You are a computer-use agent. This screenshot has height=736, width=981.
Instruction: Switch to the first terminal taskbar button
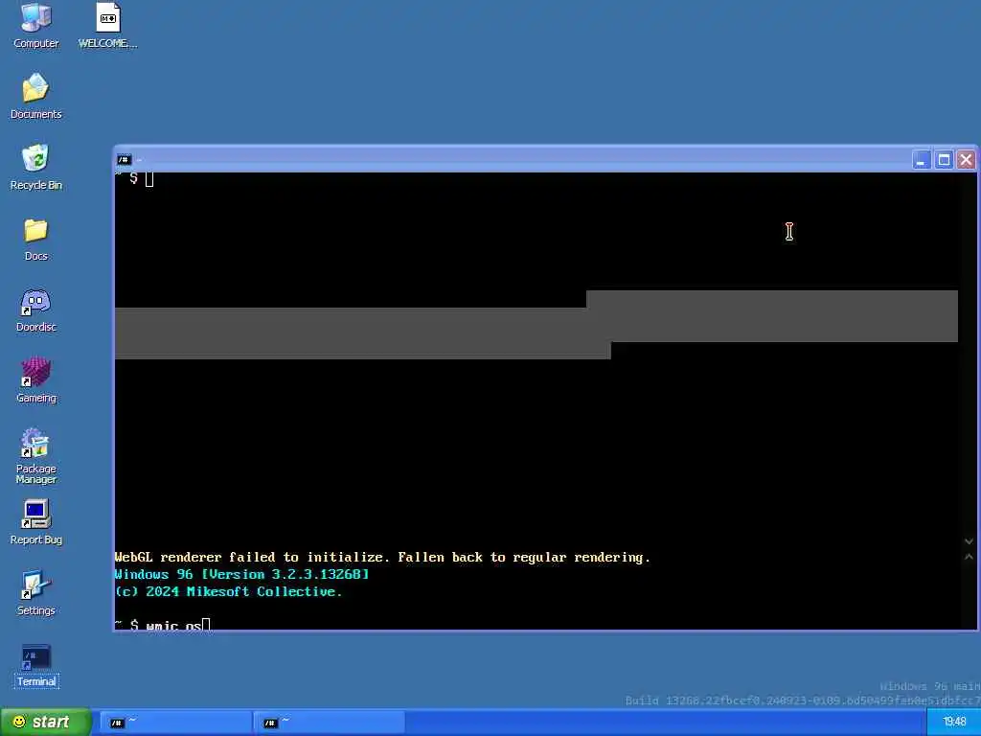coord(175,723)
